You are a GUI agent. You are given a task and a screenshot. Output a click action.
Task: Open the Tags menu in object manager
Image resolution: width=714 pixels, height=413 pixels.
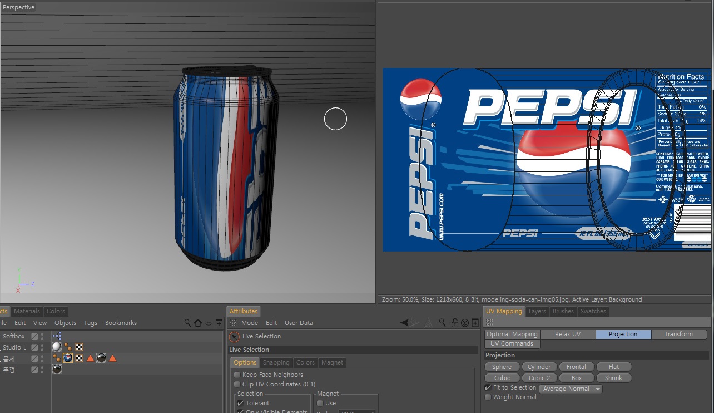tap(91, 323)
